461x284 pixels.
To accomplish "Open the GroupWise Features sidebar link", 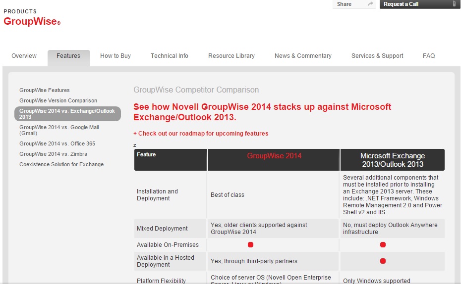I will [x=45, y=90].
